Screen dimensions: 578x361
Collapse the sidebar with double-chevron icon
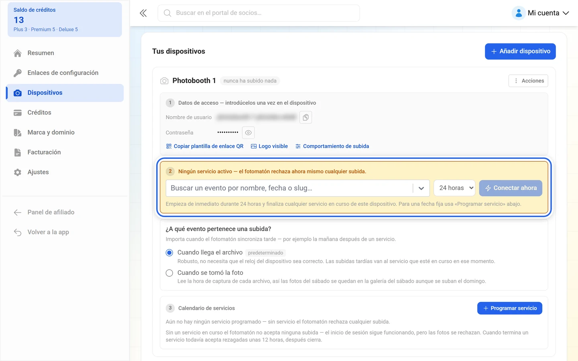143,13
